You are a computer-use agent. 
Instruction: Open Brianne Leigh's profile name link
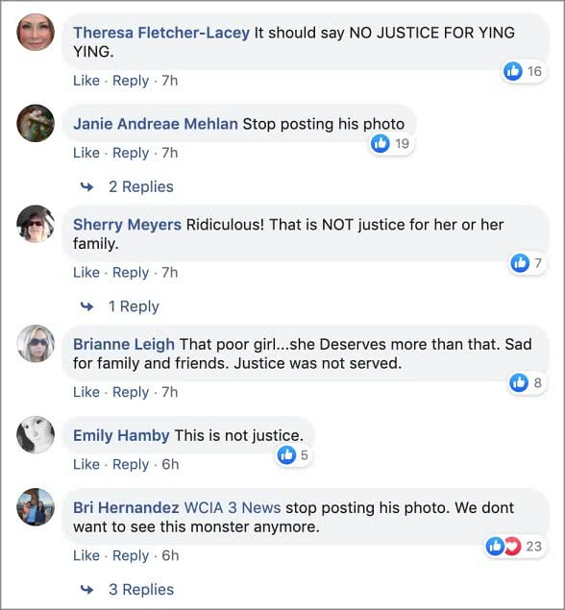click(124, 344)
